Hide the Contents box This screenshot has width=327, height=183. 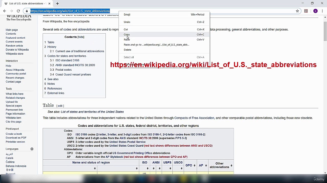click(81, 37)
